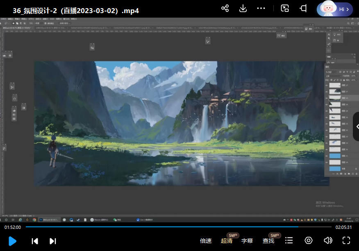
Task: Open the 超清 quality selector
Action: click(227, 241)
